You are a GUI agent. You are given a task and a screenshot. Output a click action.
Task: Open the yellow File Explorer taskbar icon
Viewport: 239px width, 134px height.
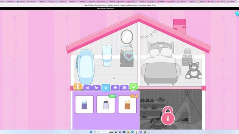pos(128,132)
